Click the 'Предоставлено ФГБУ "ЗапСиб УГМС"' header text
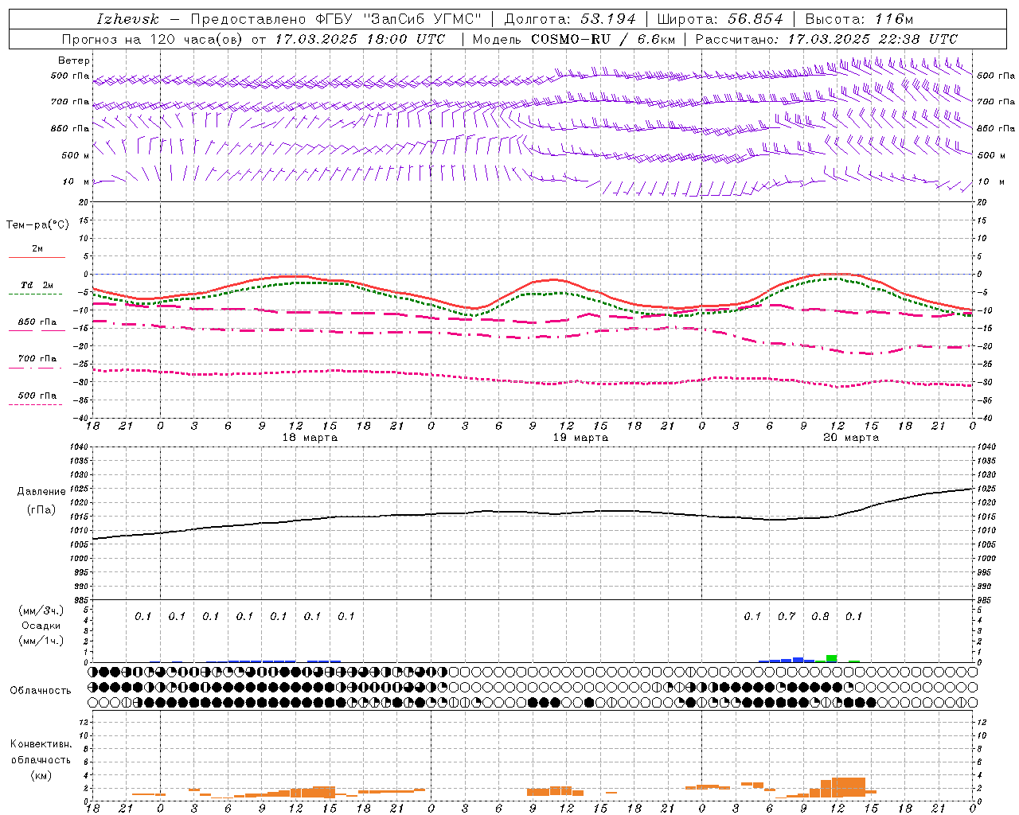The width and height of the screenshot is (1019, 815). pos(336,19)
